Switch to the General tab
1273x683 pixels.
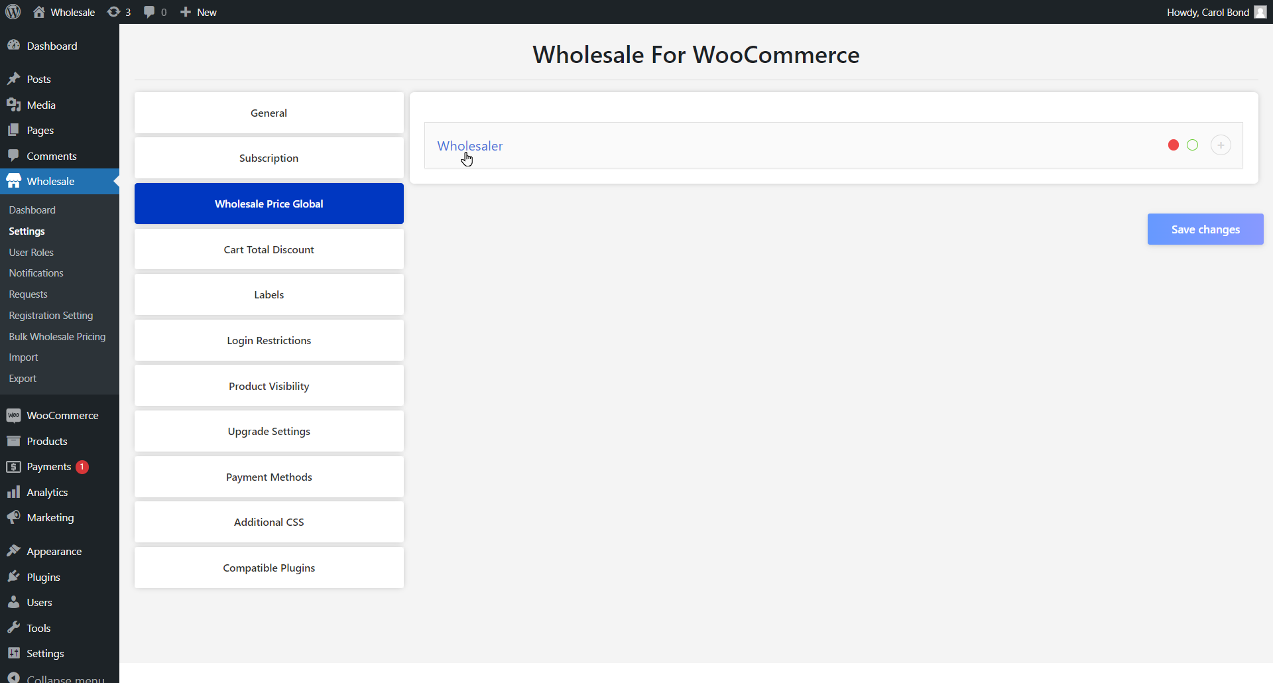[269, 113]
